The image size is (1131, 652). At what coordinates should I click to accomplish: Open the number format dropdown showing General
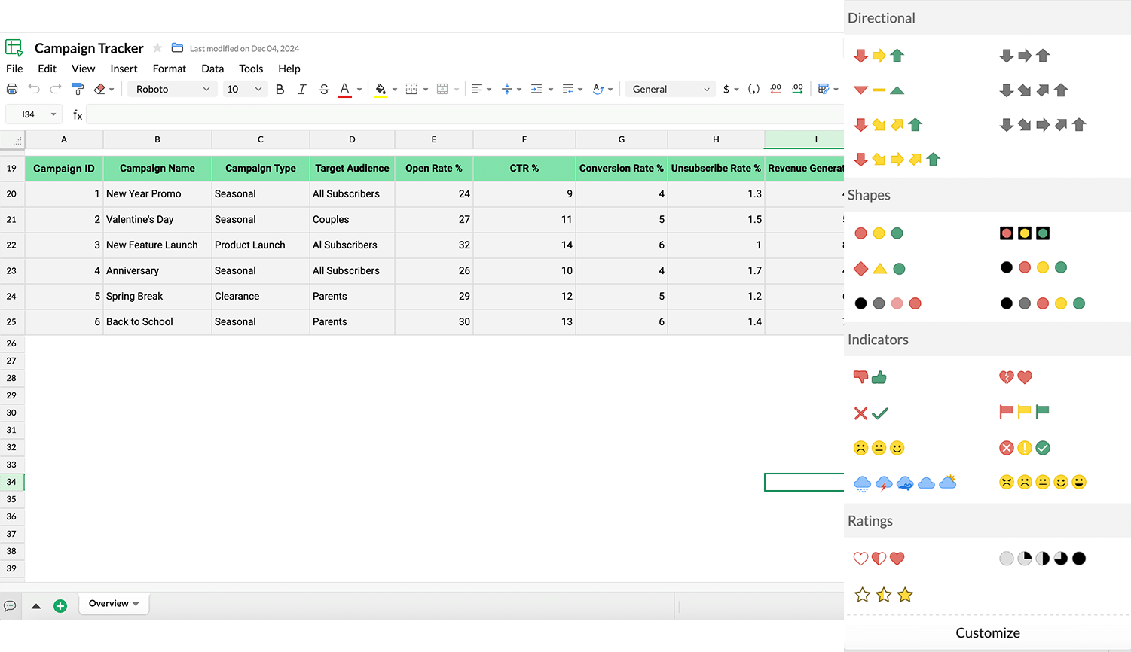click(669, 89)
